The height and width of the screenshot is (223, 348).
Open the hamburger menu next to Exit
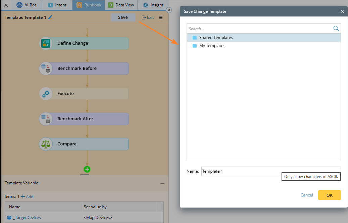(161, 17)
